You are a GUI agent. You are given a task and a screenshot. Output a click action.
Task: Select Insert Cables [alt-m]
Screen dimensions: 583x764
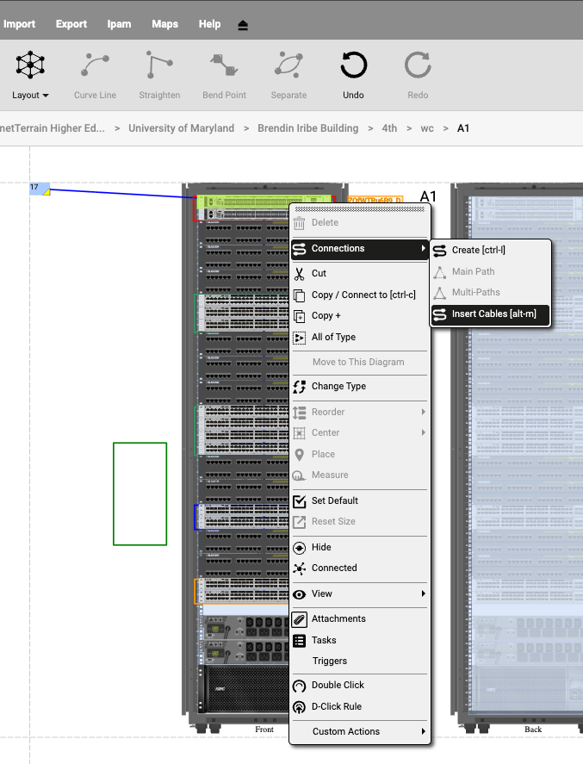493,314
